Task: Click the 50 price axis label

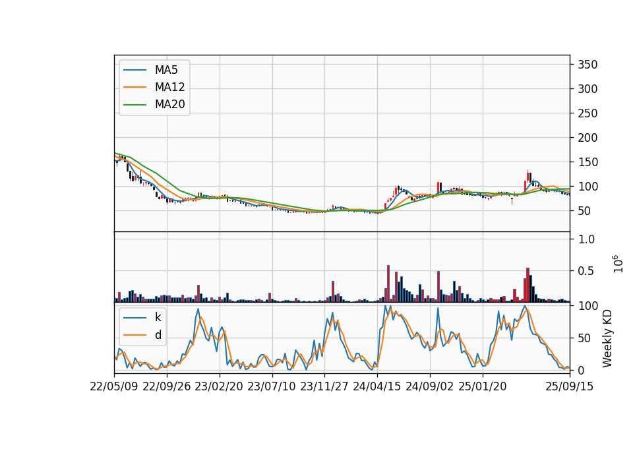Action: (584, 211)
